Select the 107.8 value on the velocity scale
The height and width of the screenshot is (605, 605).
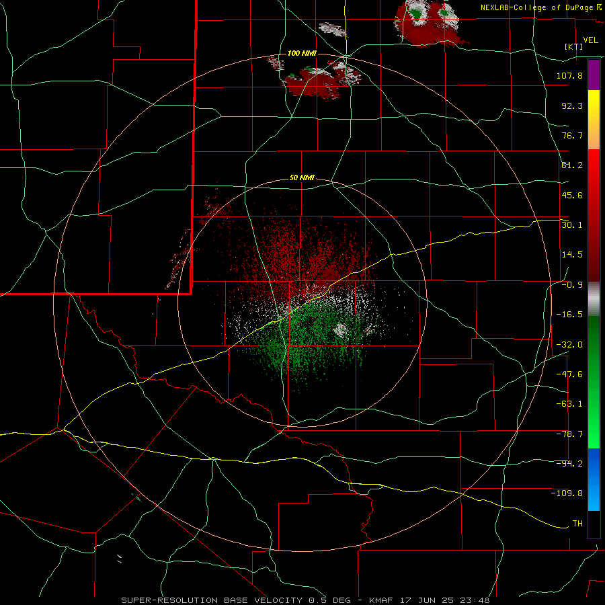tap(569, 75)
